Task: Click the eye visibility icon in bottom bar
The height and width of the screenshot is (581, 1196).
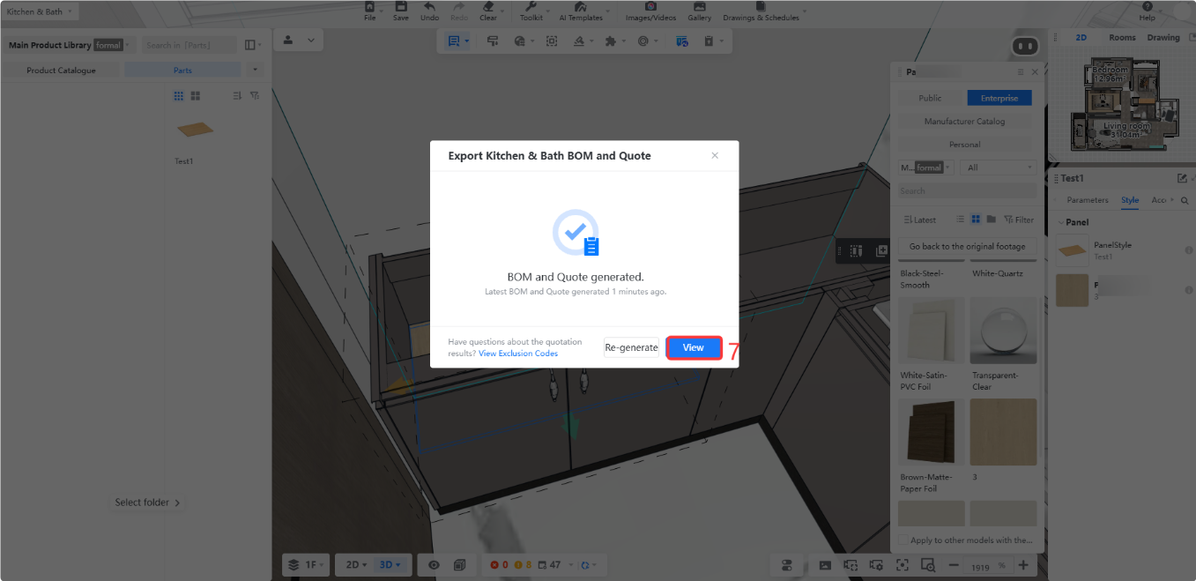Action: coord(434,564)
